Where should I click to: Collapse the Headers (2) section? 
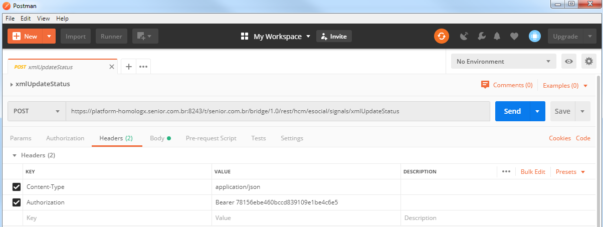tap(15, 156)
